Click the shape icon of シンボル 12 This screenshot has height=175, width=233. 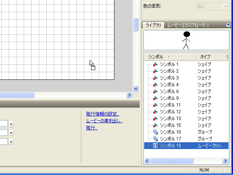point(155,112)
